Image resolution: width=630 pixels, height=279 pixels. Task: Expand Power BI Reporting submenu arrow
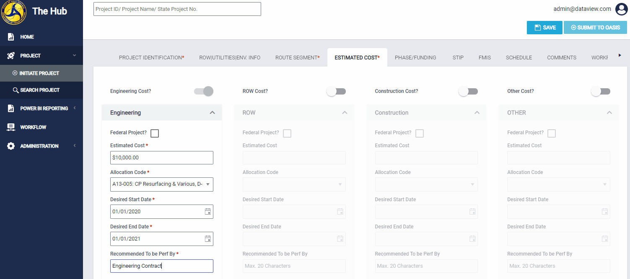(x=74, y=108)
